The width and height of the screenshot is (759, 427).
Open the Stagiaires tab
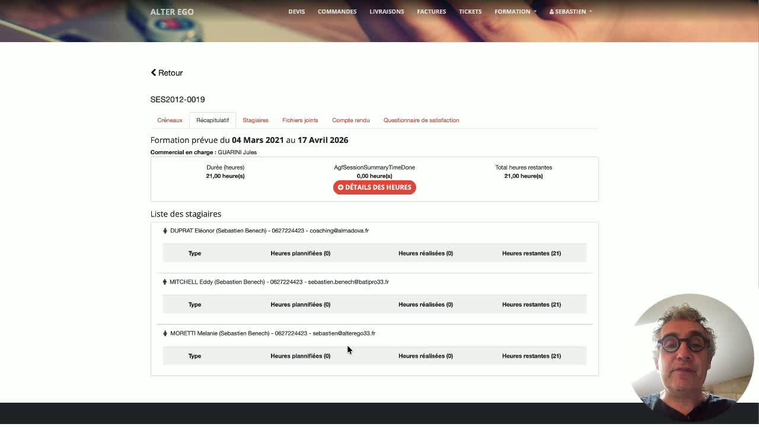256,120
